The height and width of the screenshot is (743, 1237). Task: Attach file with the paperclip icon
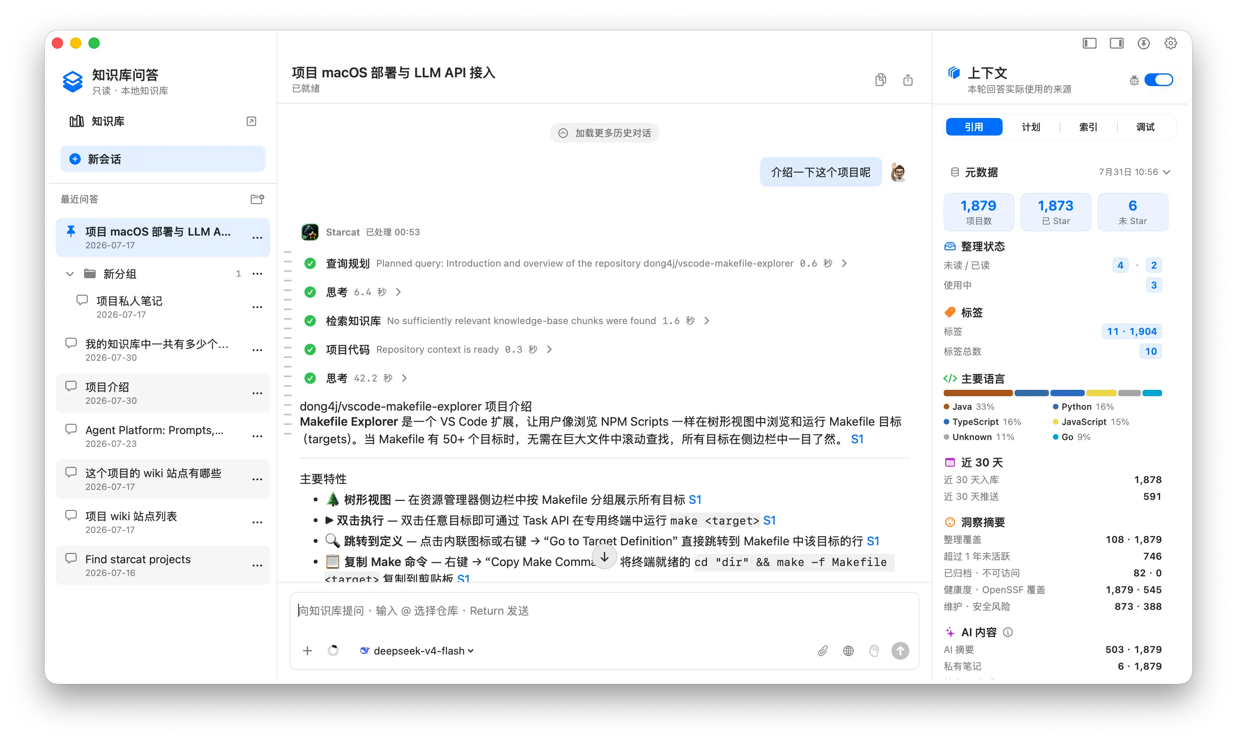coord(823,651)
